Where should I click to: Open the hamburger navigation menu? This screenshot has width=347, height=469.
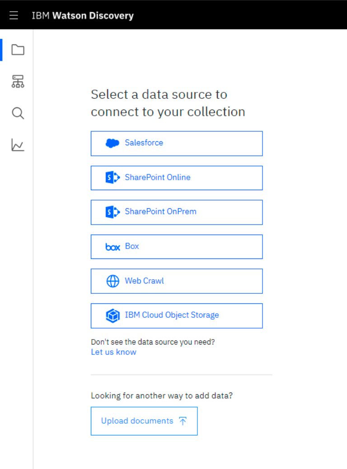tap(14, 15)
